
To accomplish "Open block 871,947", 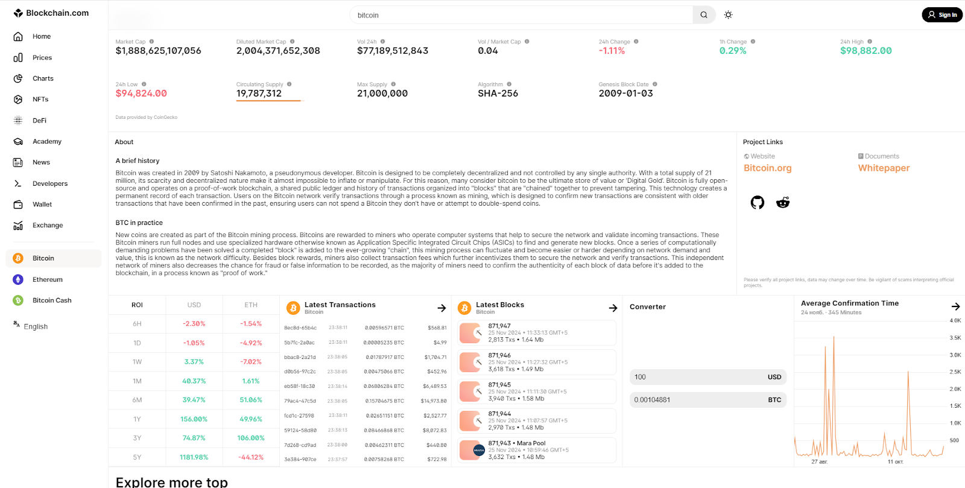I will coord(537,333).
